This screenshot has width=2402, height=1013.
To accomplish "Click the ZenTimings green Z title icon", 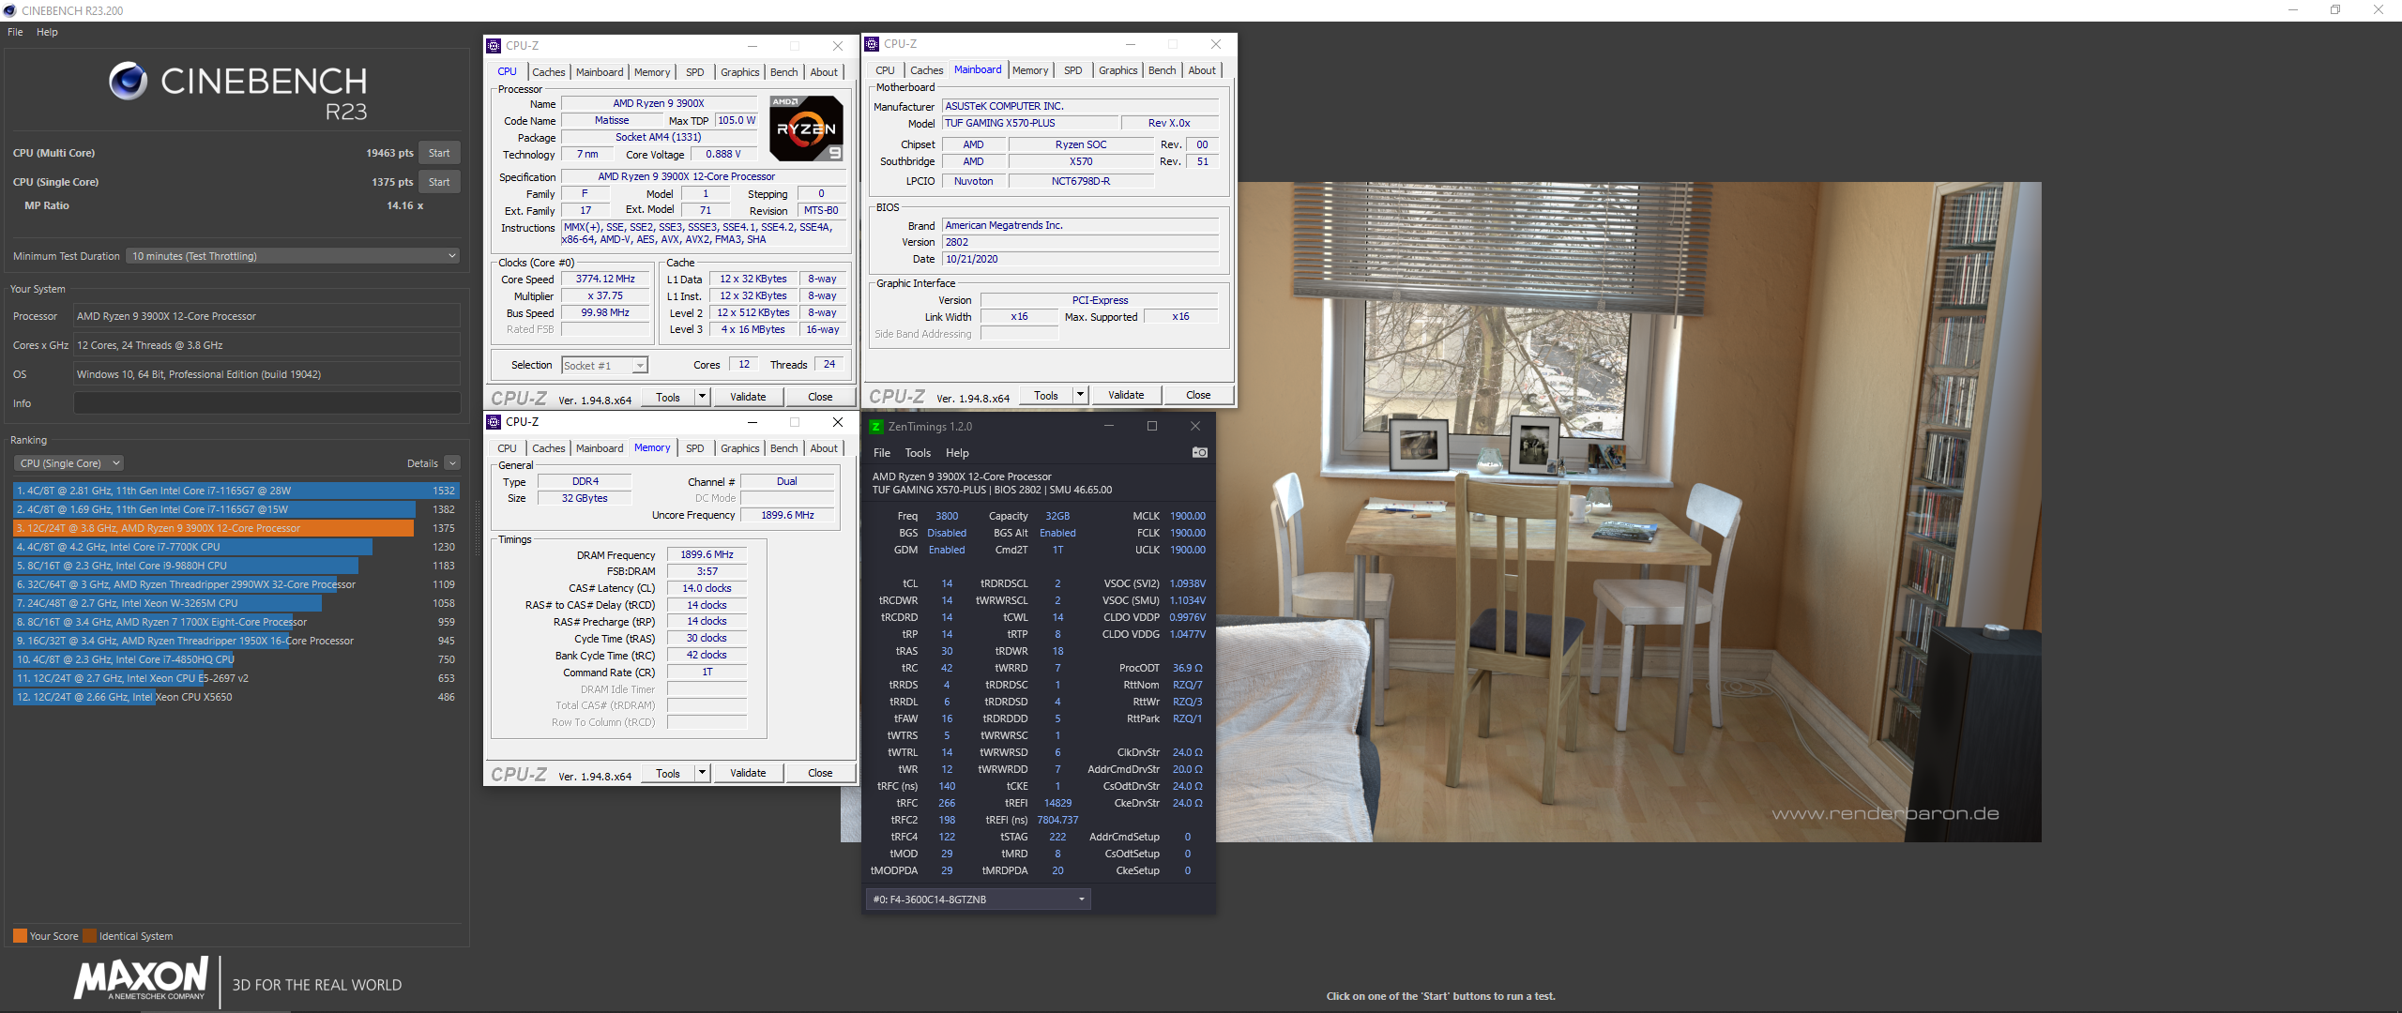I will tap(875, 427).
